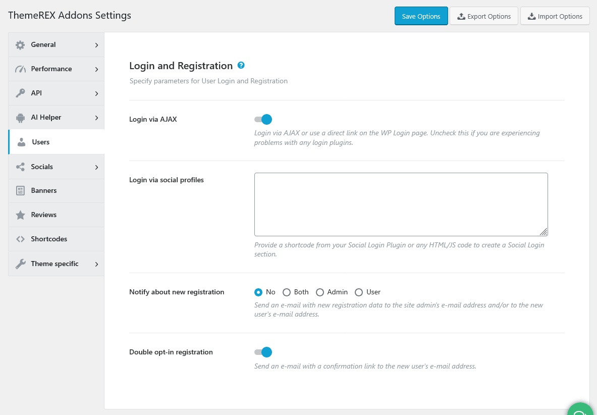Click the help question mark icon
Screen dimensions: 597x415
pos(241,65)
